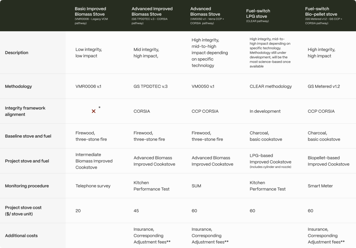This screenshot has width=356, height=248.
Task: Click the In development alignment cell
Action: coord(265,111)
